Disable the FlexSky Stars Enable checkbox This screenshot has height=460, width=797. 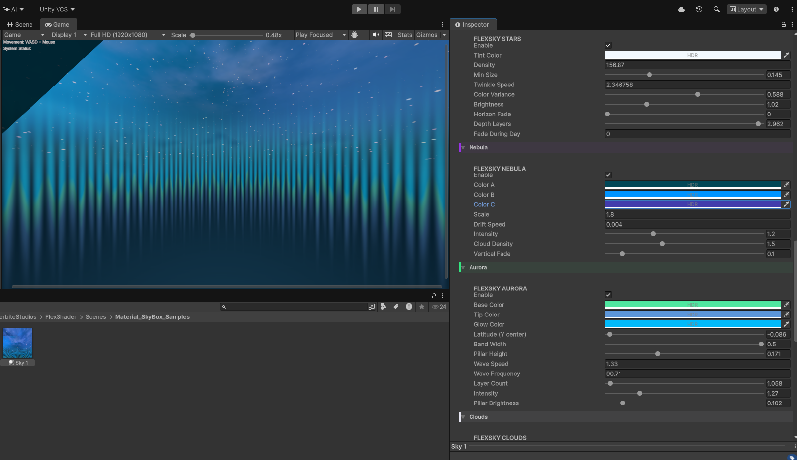point(608,45)
